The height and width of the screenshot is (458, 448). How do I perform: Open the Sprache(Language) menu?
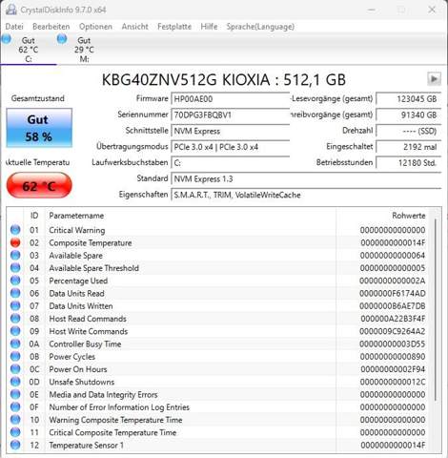pos(260,27)
